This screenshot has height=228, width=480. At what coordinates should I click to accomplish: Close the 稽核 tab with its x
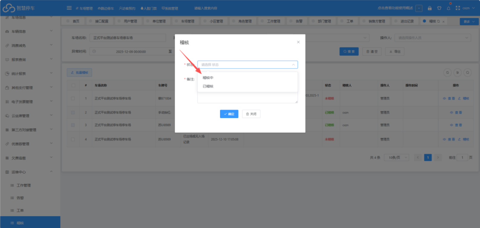pos(443,21)
